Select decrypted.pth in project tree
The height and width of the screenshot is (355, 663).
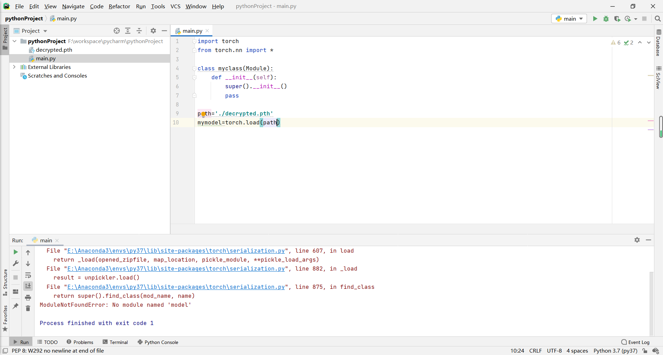tap(54, 50)
